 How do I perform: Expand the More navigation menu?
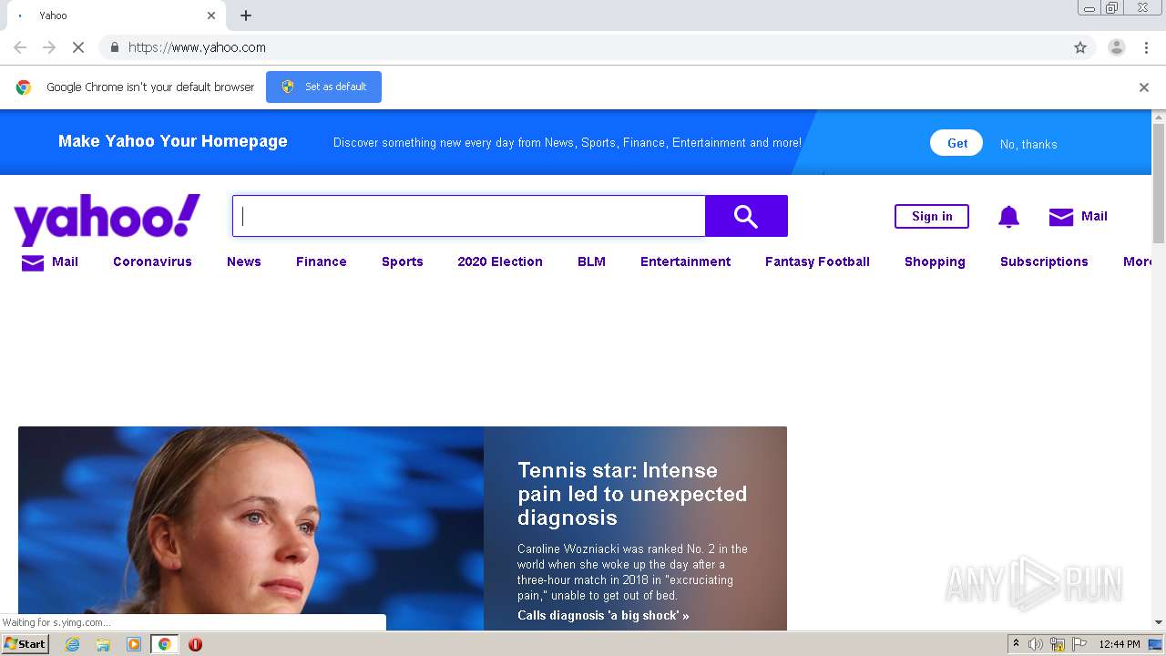(x=1137, y=261)
